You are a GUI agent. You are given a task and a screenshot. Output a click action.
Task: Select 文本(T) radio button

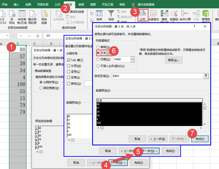[x=98, y=53]
